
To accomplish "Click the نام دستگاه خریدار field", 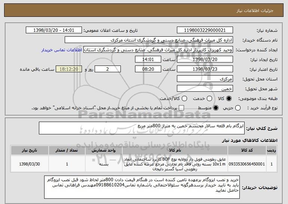I will point(149,40).
